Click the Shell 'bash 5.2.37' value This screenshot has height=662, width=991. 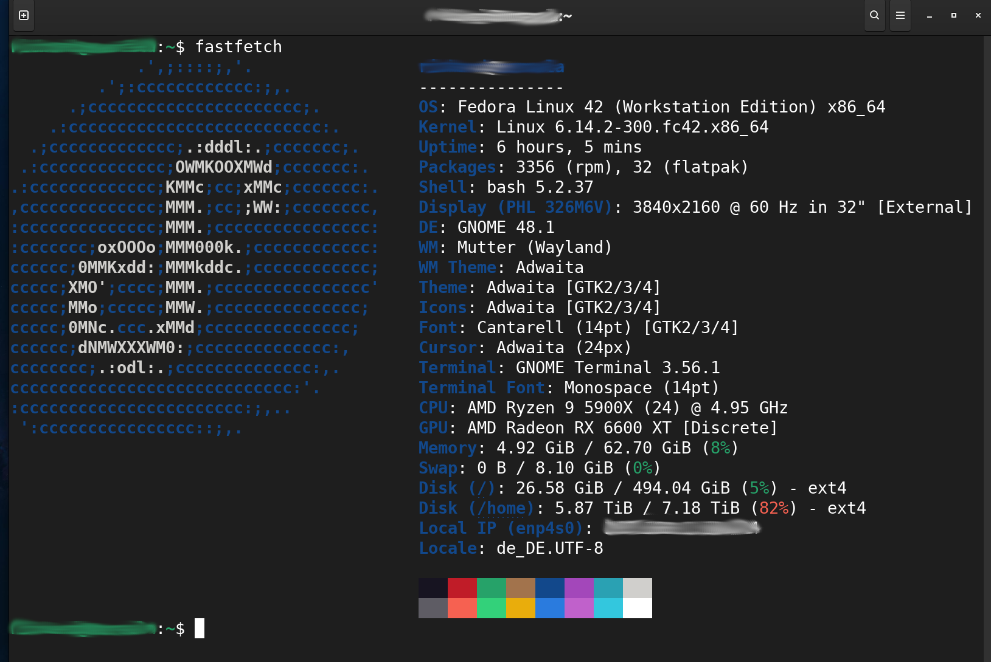pyautogui.click(x=540, y=187)
